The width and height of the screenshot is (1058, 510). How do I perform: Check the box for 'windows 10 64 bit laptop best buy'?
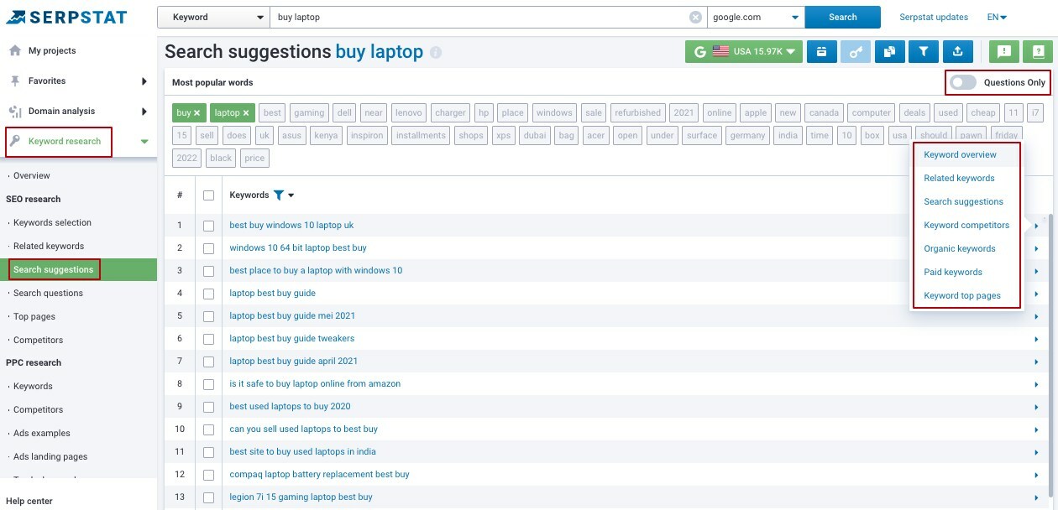[x=208, y=248]
